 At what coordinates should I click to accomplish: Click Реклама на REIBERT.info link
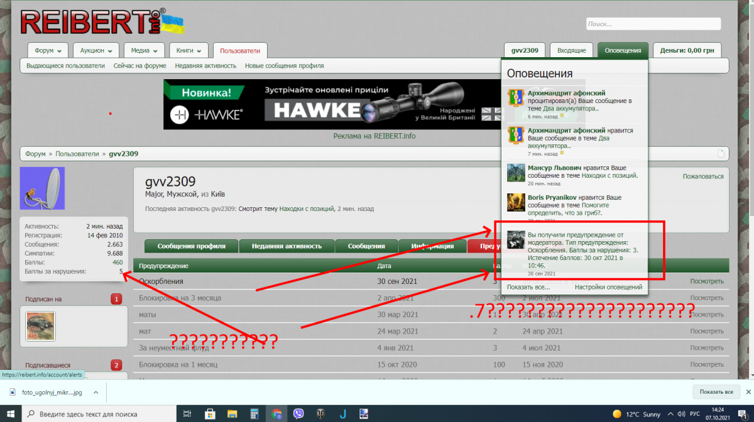(374, 136)
